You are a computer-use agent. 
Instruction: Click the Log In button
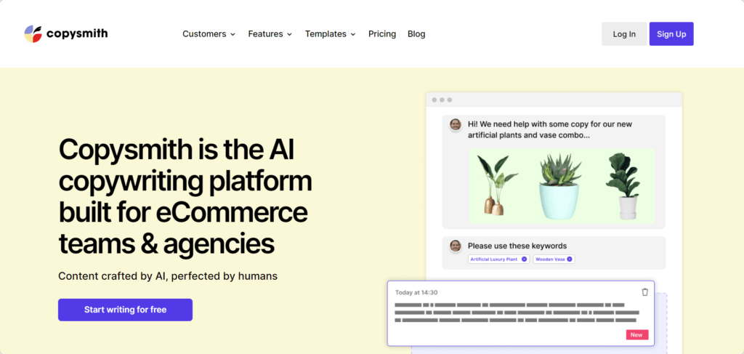[624, 33]
